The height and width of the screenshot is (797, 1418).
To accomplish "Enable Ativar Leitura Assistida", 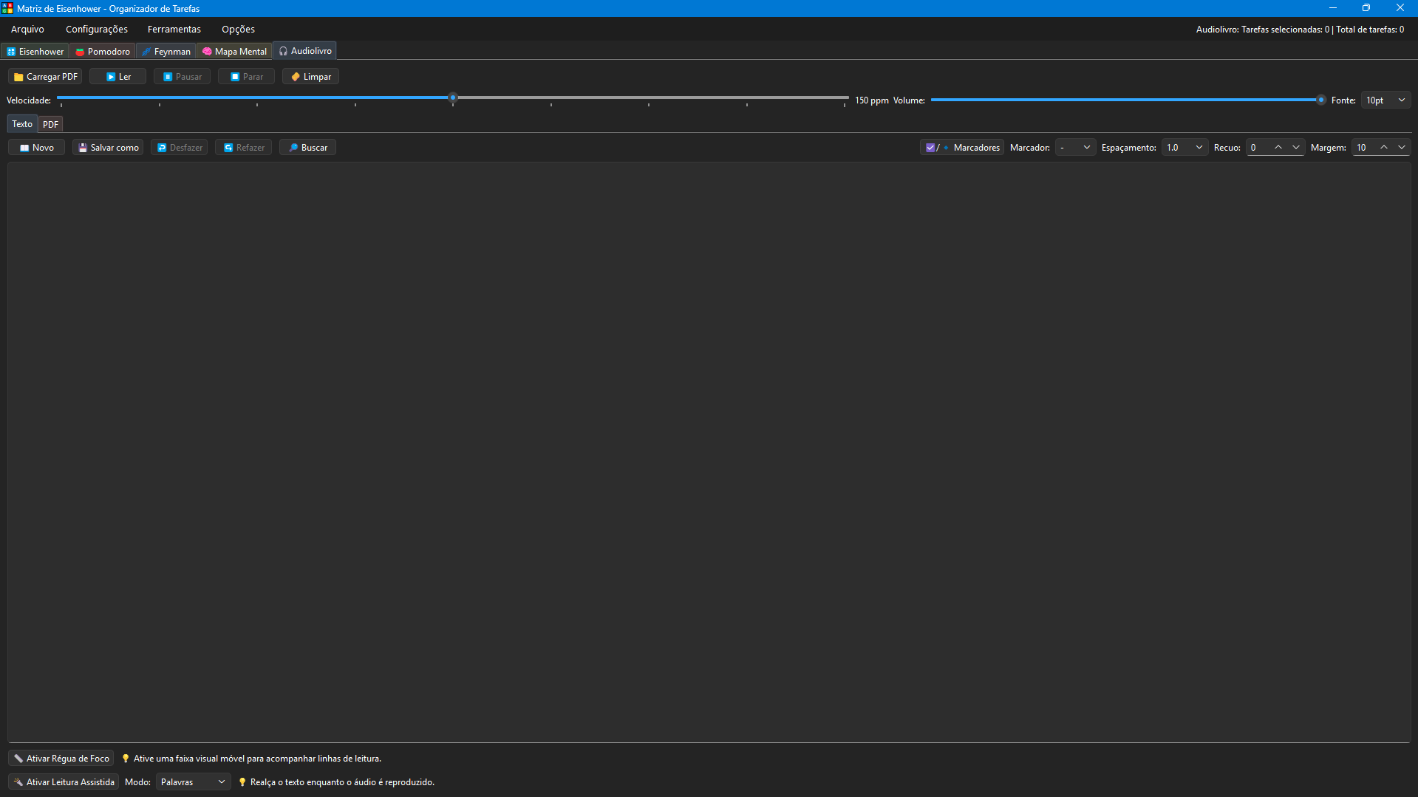I will [x=64, y=782].
